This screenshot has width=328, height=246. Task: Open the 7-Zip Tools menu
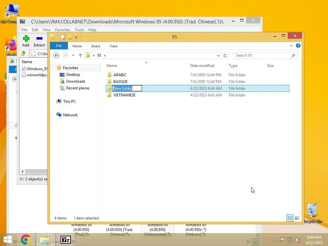click(79, 30)
